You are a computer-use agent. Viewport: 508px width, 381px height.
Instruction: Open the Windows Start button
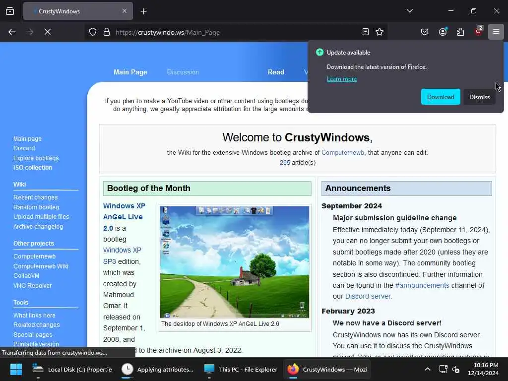pyautogui.click(x=16, y=369)
